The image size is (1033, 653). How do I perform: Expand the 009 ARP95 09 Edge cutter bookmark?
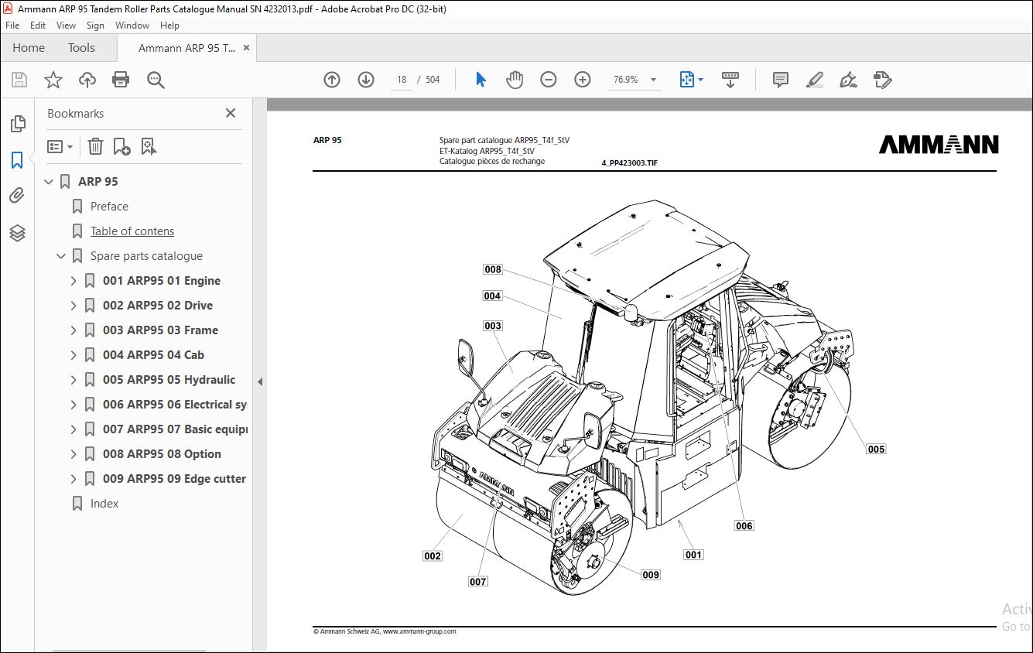(74, 479)
